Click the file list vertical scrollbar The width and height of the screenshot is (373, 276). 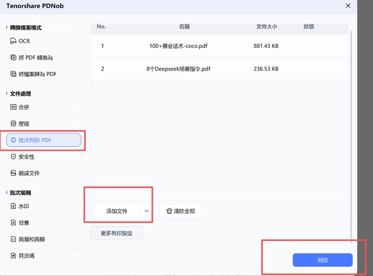pyautogui.click(x=351, y=137)
